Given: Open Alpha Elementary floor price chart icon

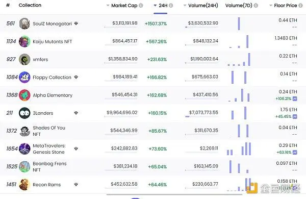Looking at the screenshot, I should click(295, 98).
